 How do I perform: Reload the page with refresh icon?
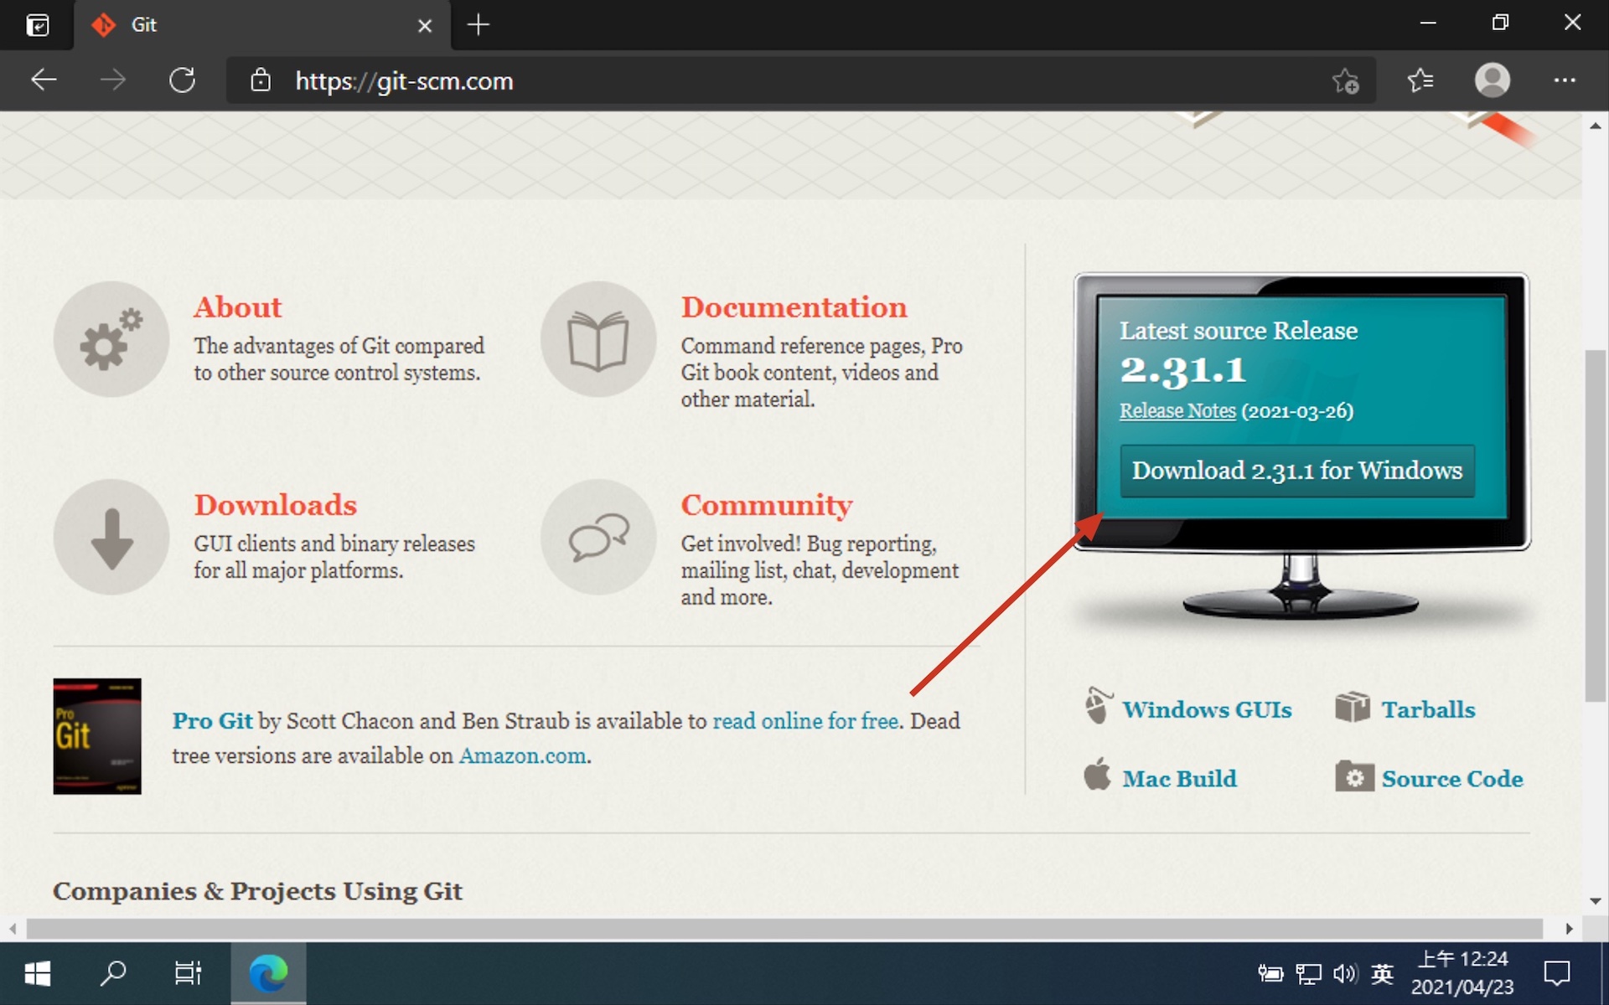(182, 80)
